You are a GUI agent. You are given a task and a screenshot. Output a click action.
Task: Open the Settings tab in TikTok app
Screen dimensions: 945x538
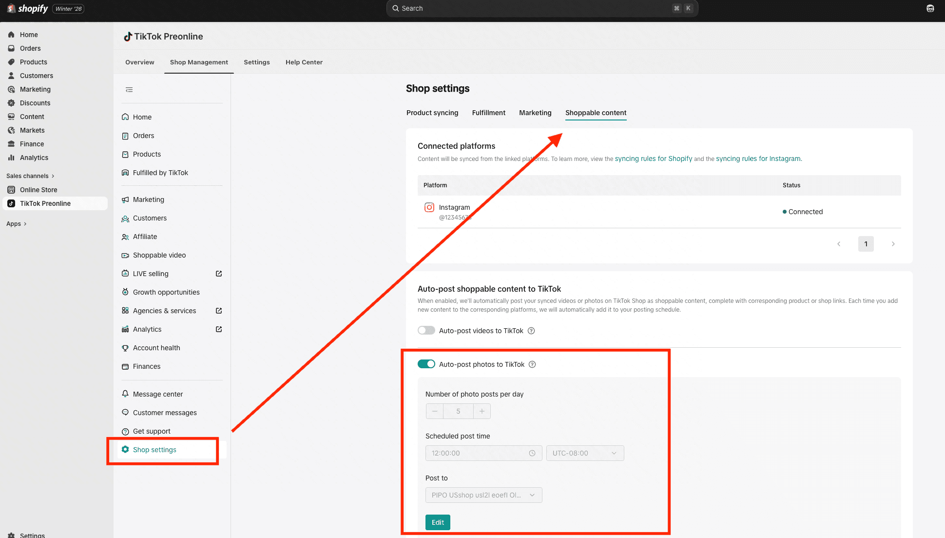tap(257, 62)
